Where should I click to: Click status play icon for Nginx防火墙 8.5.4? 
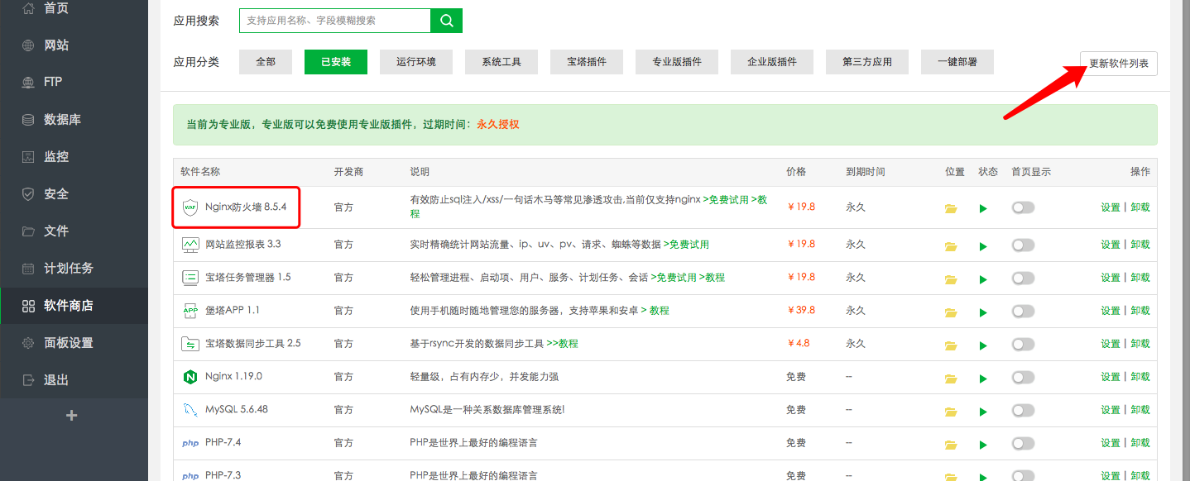(x=983, y=208)
